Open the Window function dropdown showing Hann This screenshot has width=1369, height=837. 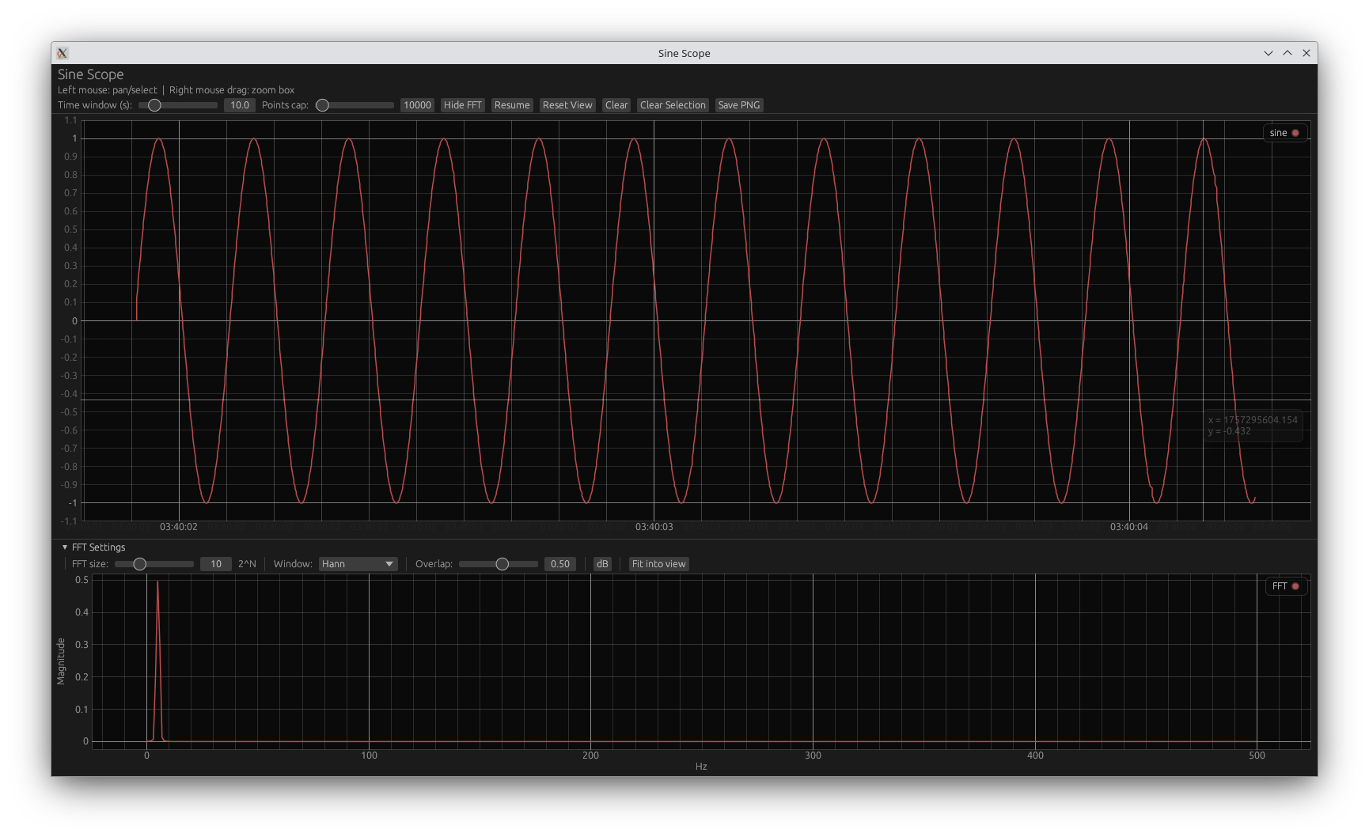click(358, 563)
